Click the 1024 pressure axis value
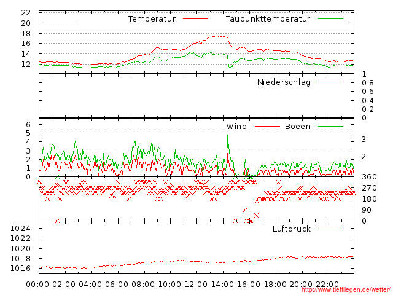This screenshot has height=295, width=393. point(20,228)
